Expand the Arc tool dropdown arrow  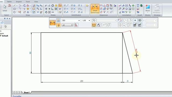(x=22, y=5)
